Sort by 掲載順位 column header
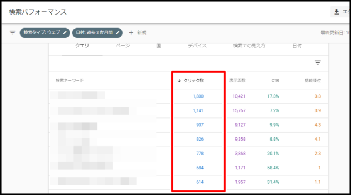The width and height of the screenshot is (351, 195). 313,80
